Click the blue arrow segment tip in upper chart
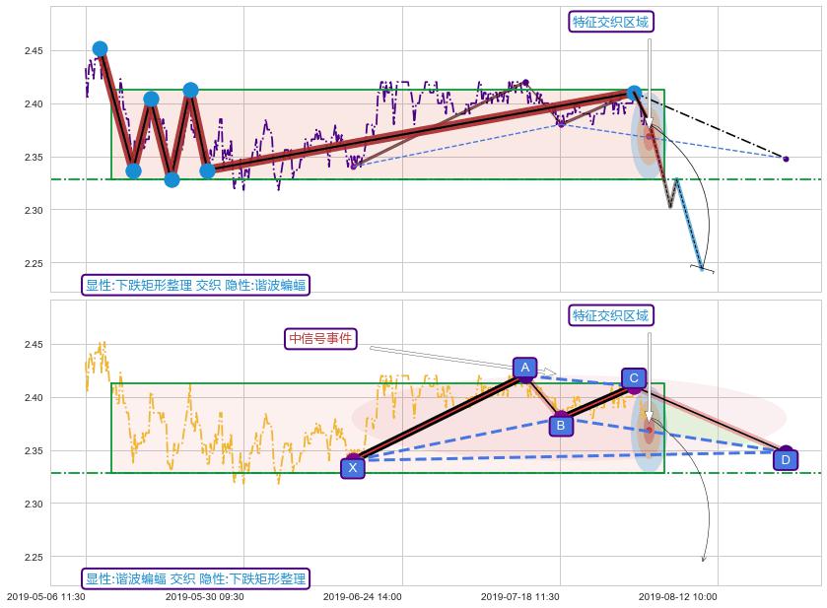 [702, 267]
